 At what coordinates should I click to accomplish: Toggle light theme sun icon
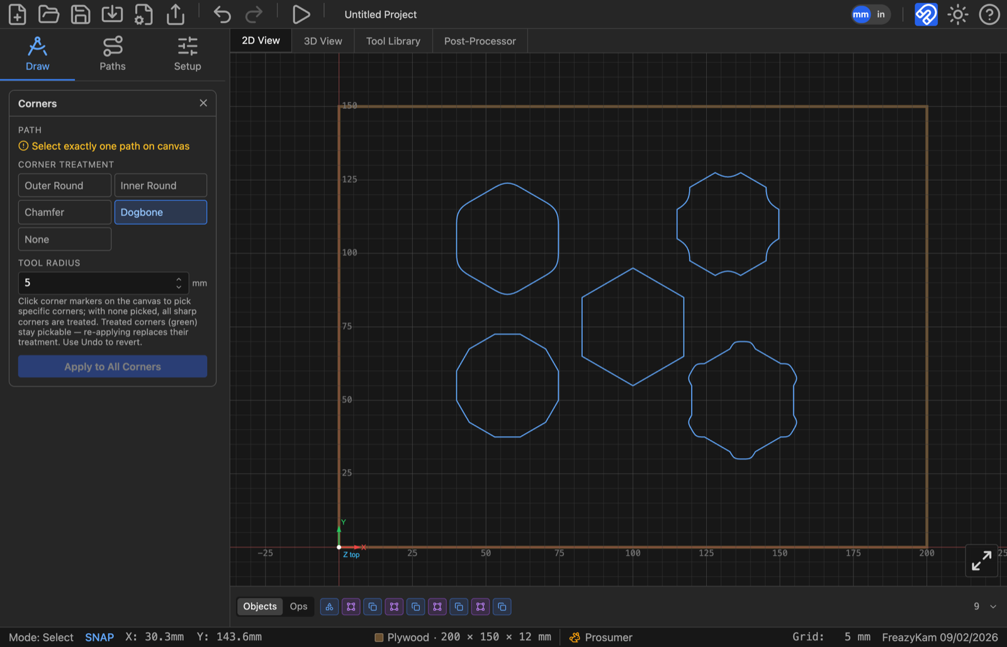(x=957, y=14)
